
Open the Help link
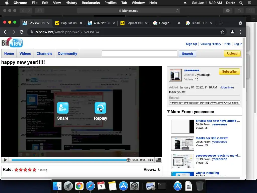pyautogui.click(x=227, y=44)
